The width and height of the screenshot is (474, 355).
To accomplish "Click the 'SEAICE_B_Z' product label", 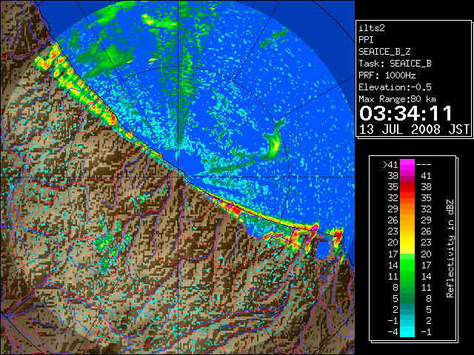I will coord(384,52).
